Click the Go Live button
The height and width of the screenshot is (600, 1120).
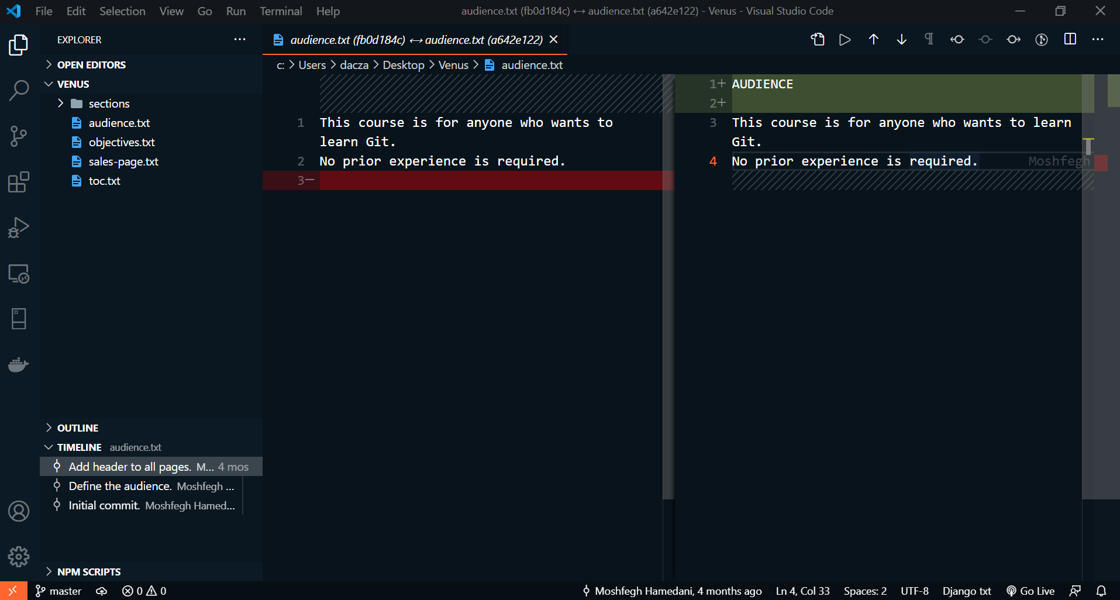click(1031, 591)
